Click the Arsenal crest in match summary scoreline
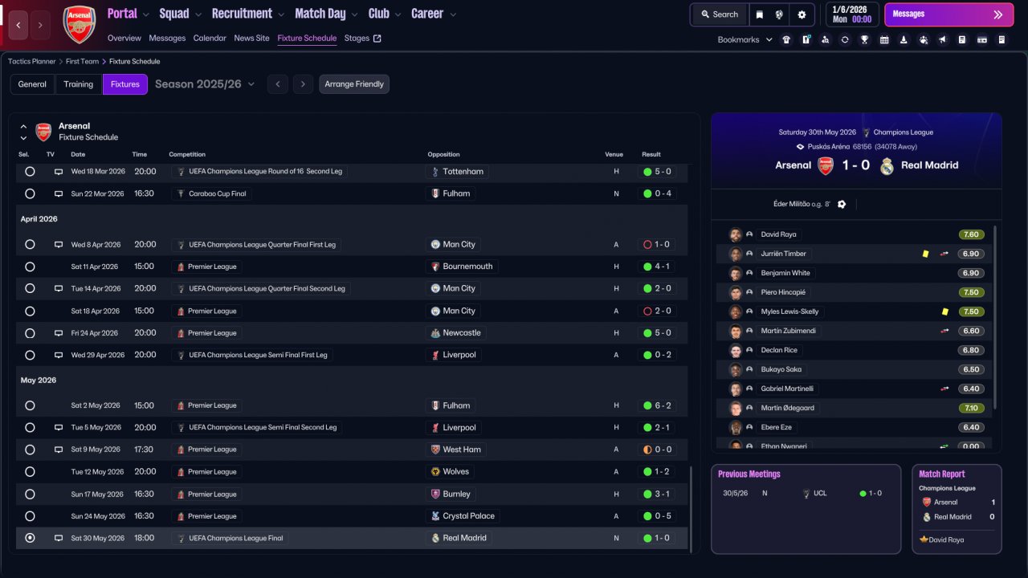The height and width of the screenshot is (578, 1028). (826, 165)
